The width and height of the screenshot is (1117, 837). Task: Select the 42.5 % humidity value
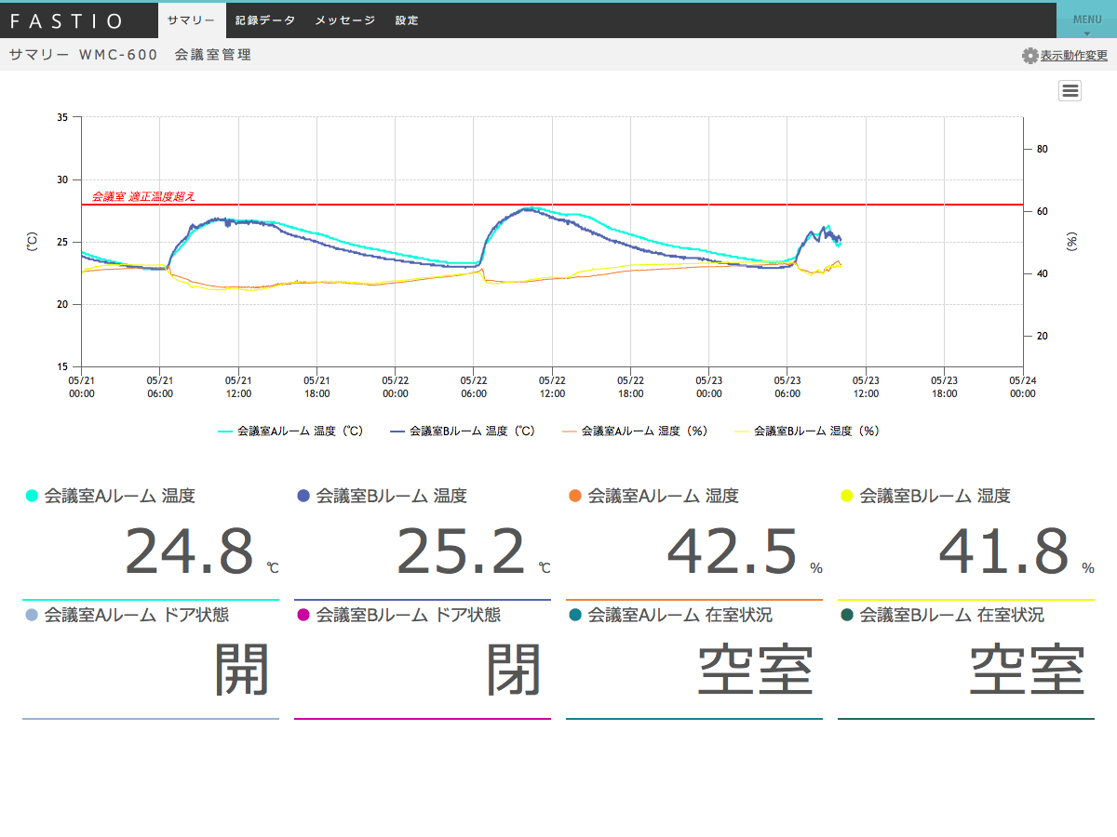coord(733,551)
